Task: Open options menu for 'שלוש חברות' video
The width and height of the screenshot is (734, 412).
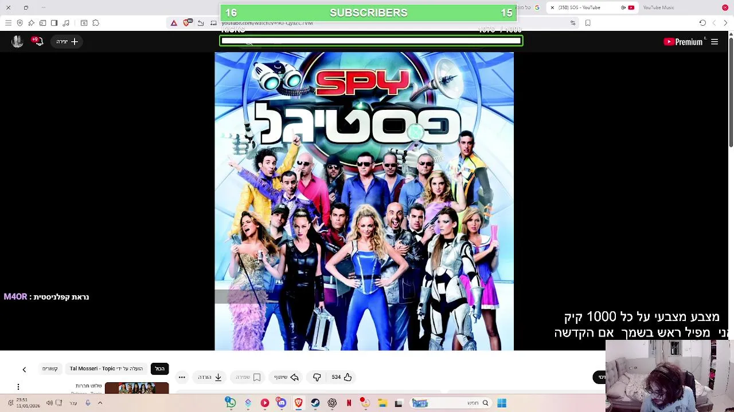Action: 18,387
